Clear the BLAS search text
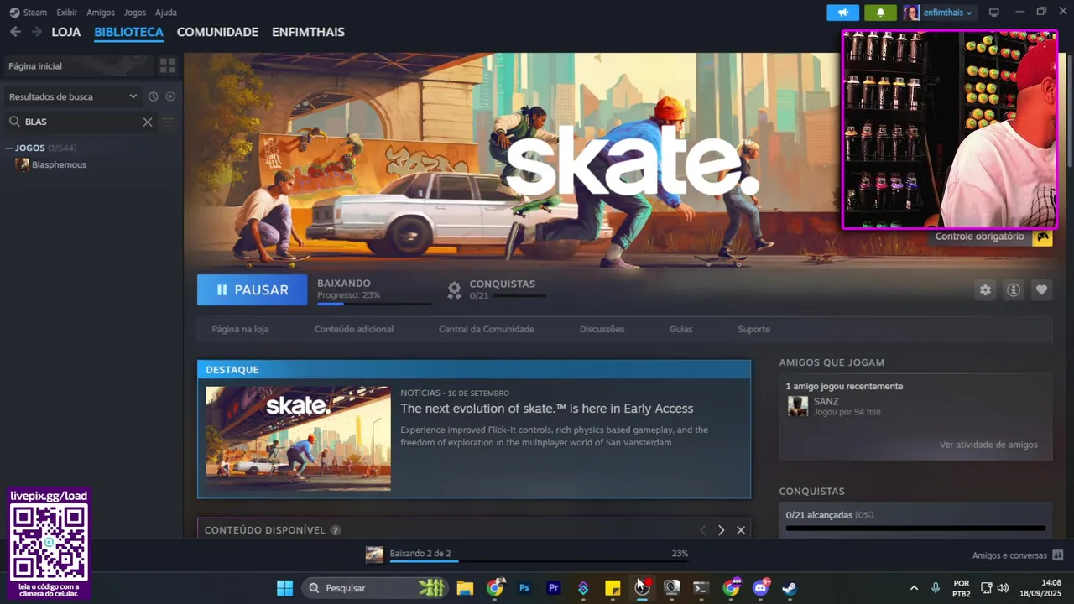Image resolution: width=1074 pixels, height=604 pixels. click(148, 122)
